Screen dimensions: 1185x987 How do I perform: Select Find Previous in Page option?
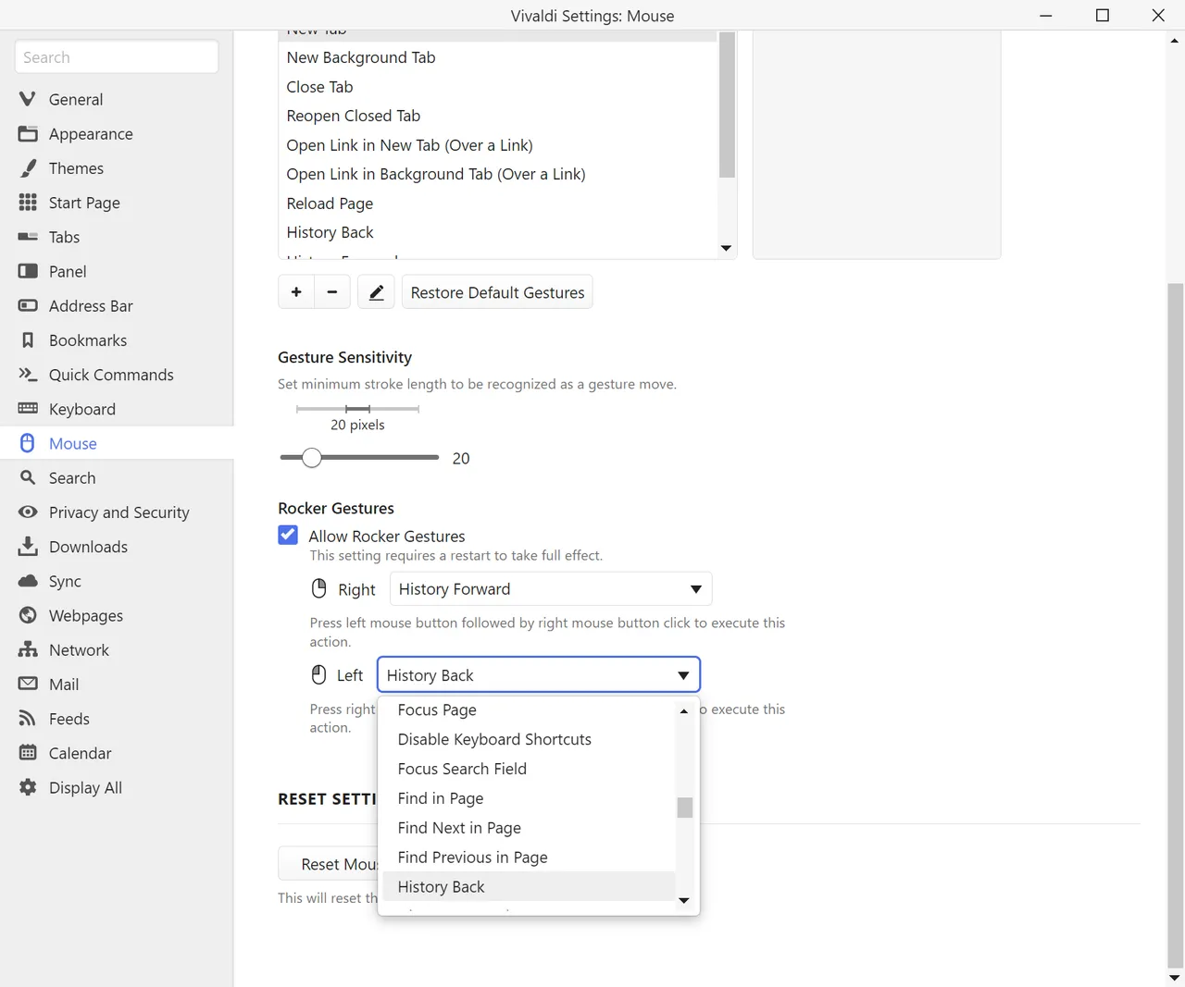click(529, 857)
